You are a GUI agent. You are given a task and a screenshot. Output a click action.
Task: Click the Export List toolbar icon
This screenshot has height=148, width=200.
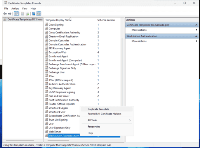tap(27, 14)
